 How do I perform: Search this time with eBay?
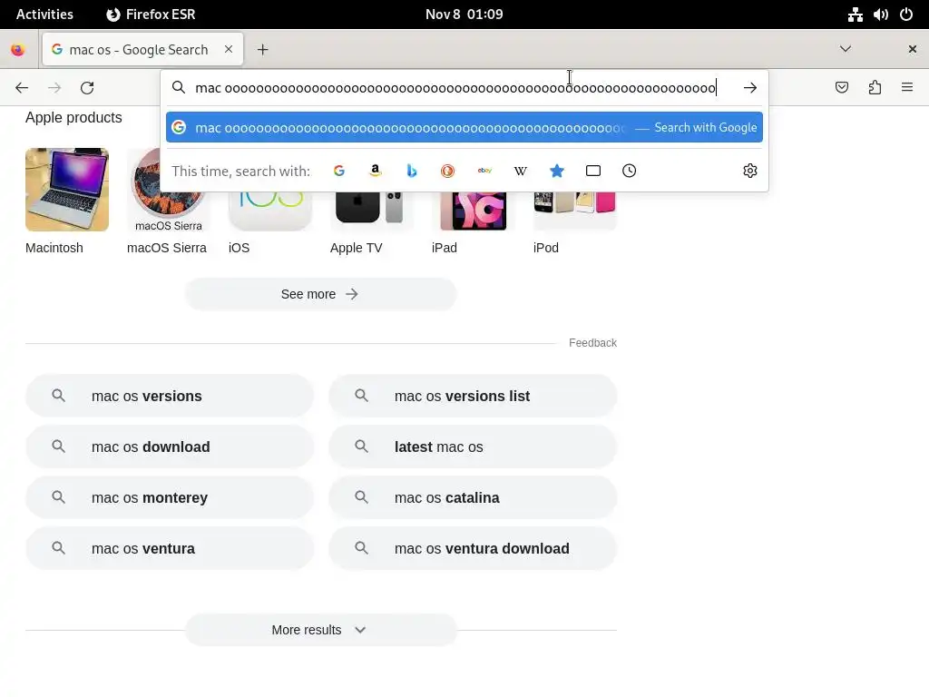tap(484, 171)
